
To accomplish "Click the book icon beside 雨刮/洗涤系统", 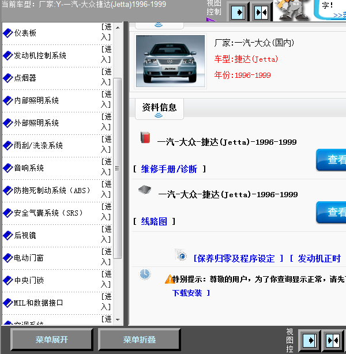I will (8, 146).
